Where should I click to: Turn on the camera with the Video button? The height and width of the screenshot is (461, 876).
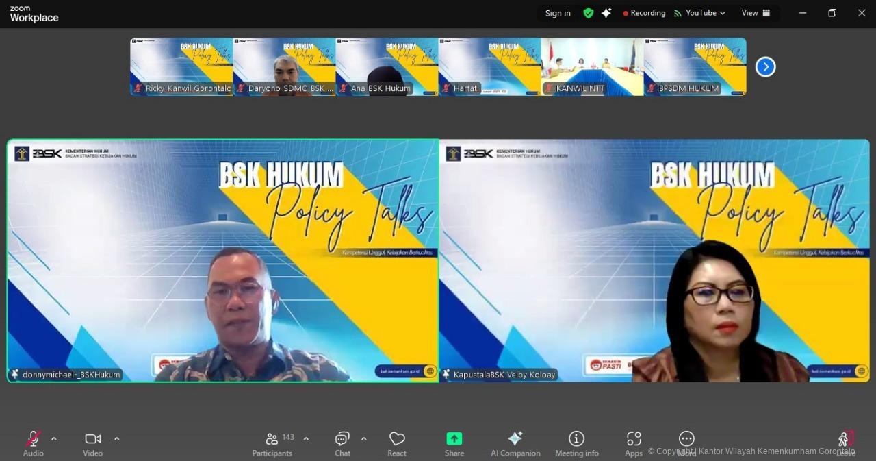92,443
